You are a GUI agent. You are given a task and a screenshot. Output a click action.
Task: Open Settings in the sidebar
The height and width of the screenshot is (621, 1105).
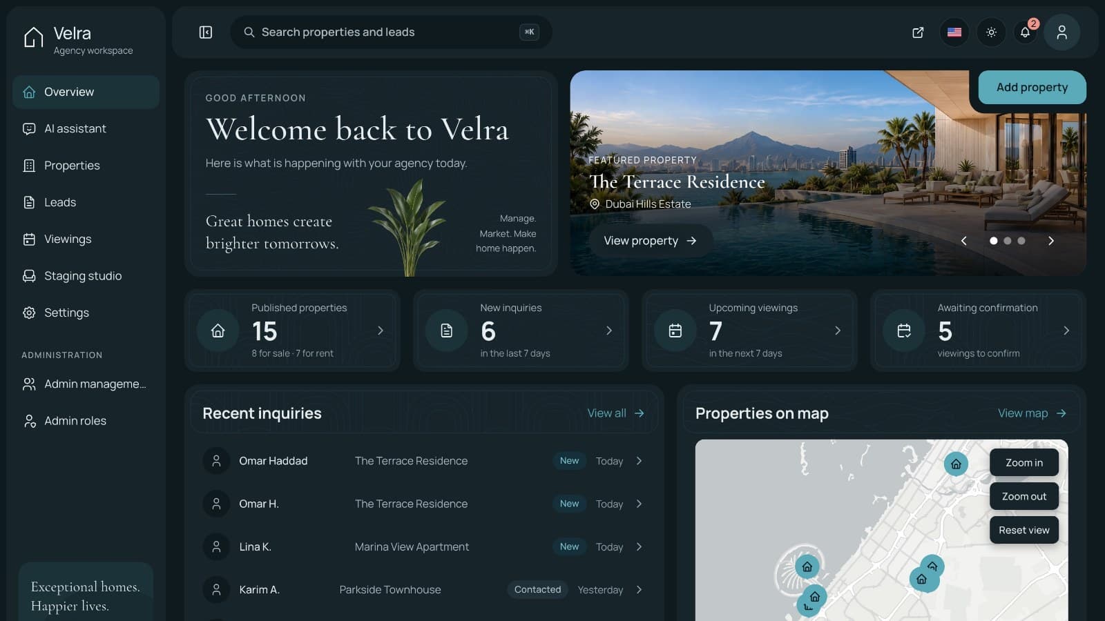point(86,313)
